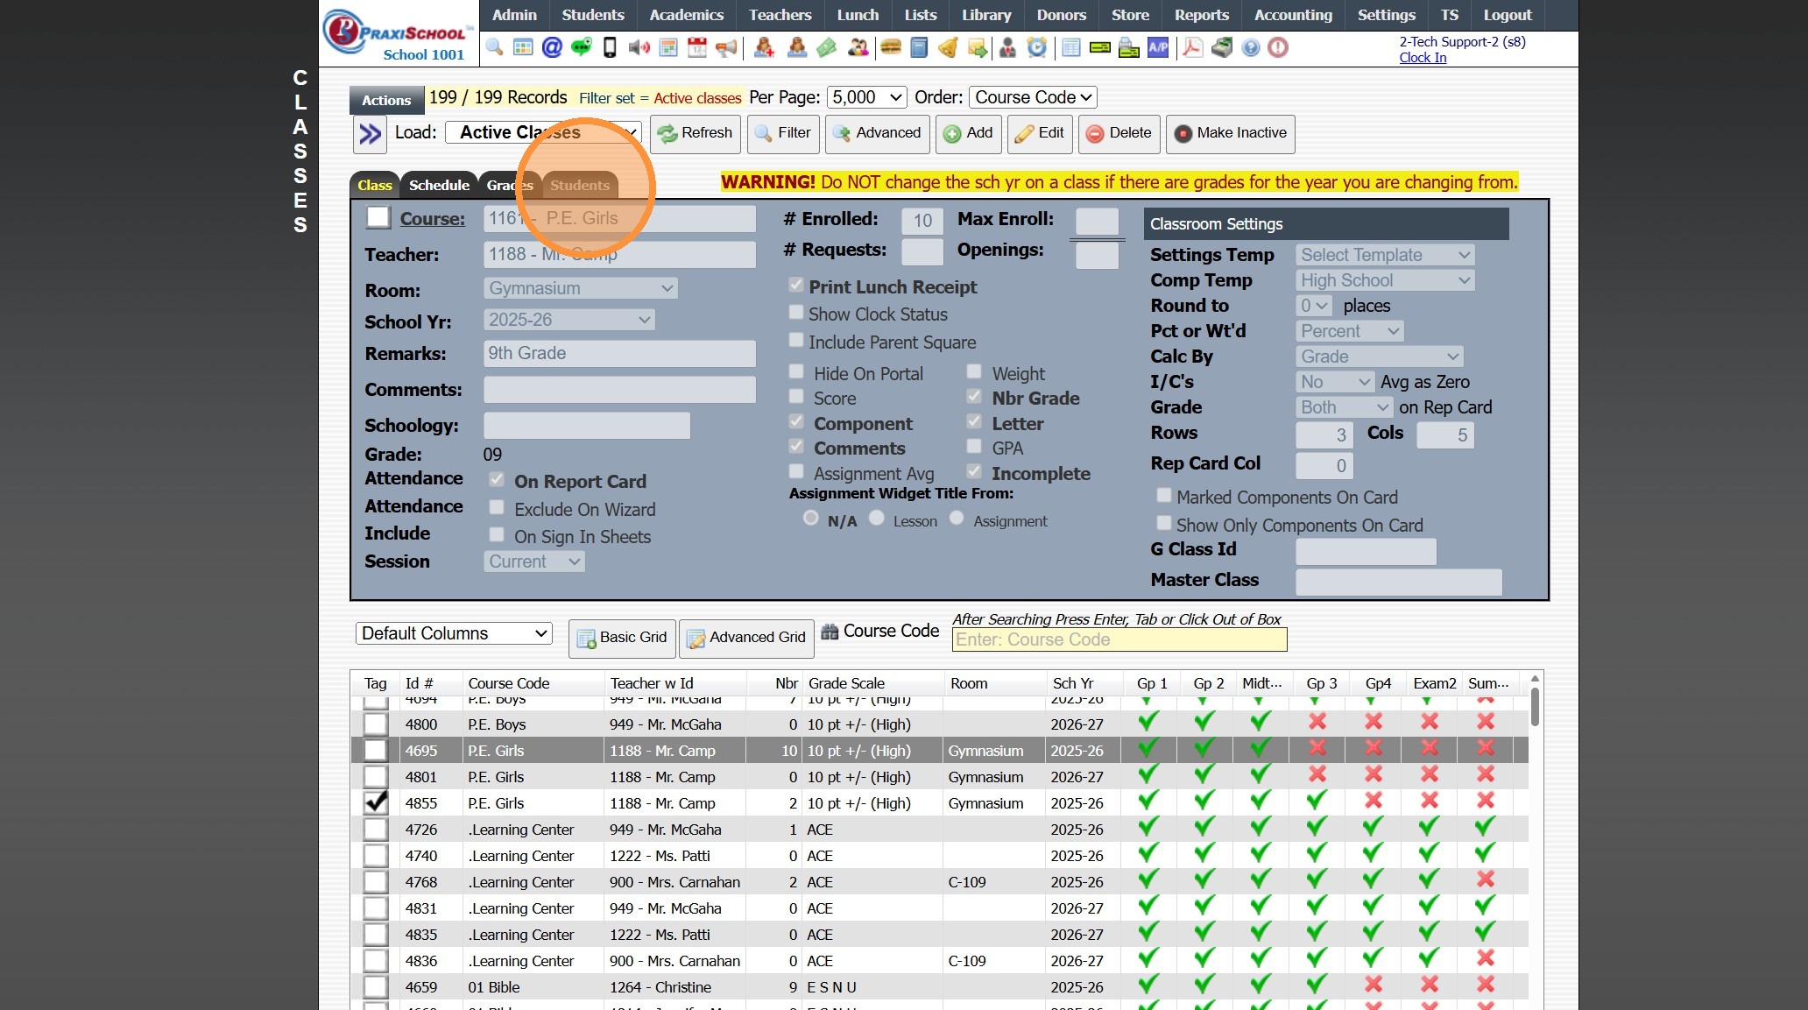Click the hamburger lunch icon

[891, 47]
